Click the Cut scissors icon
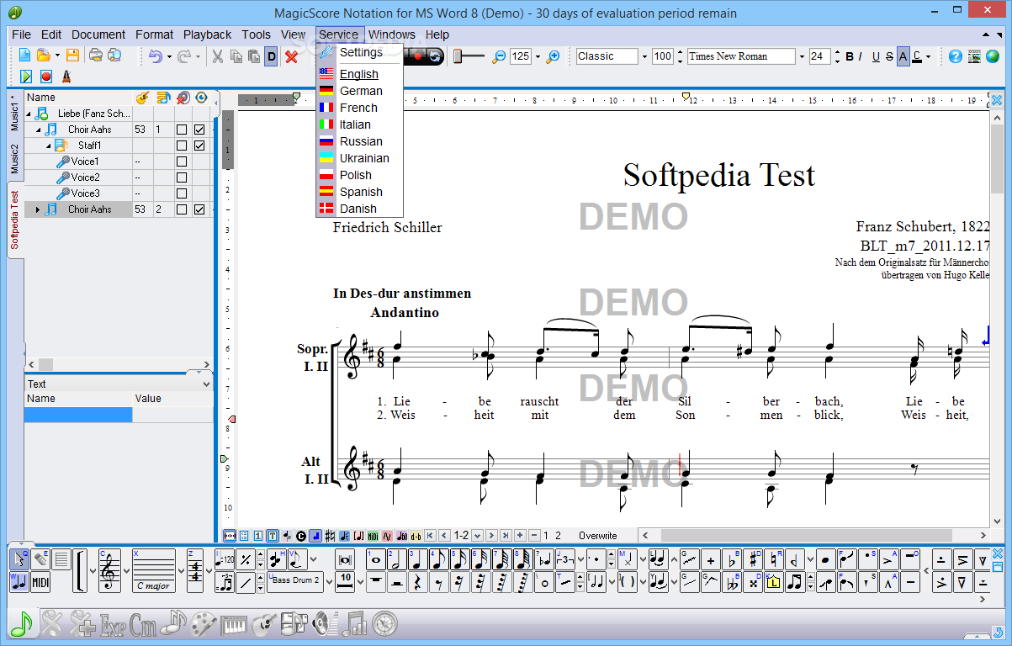Image resolution: width=1012 pixels, height=646 pixels. 217,56
